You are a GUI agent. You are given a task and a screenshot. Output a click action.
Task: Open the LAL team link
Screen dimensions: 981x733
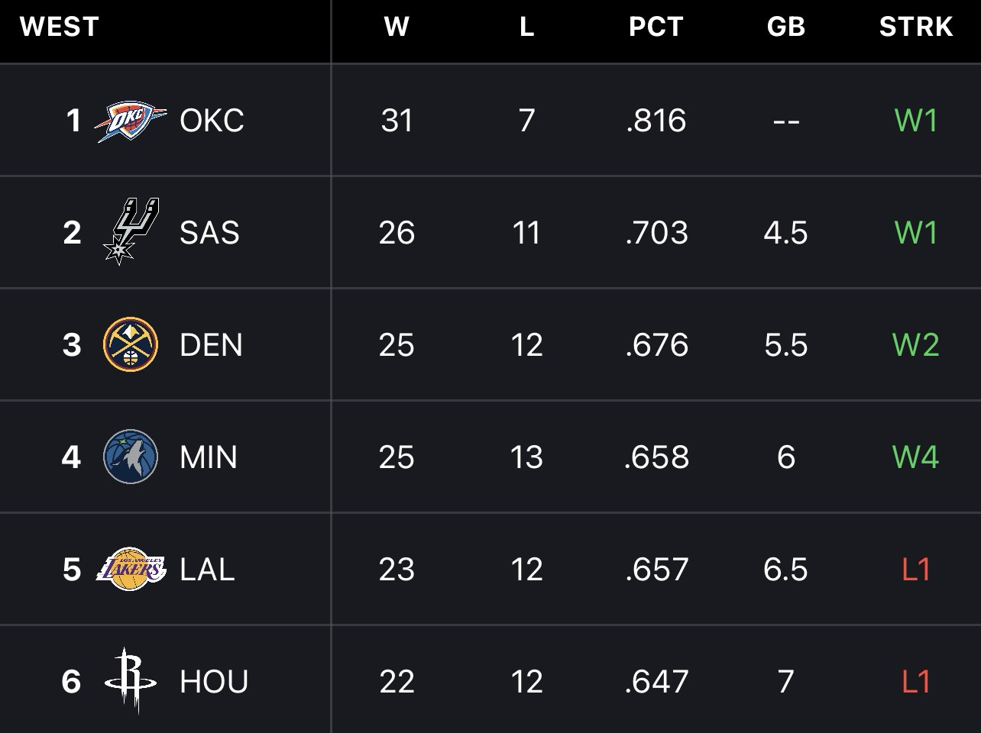pos(207,570)
